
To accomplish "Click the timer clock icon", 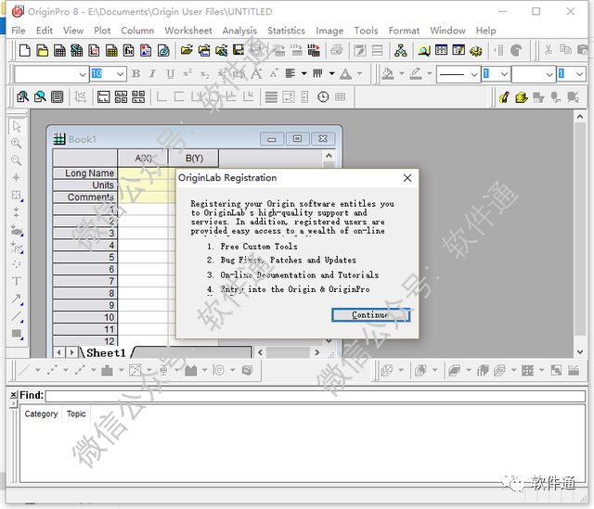I will 323,97.
